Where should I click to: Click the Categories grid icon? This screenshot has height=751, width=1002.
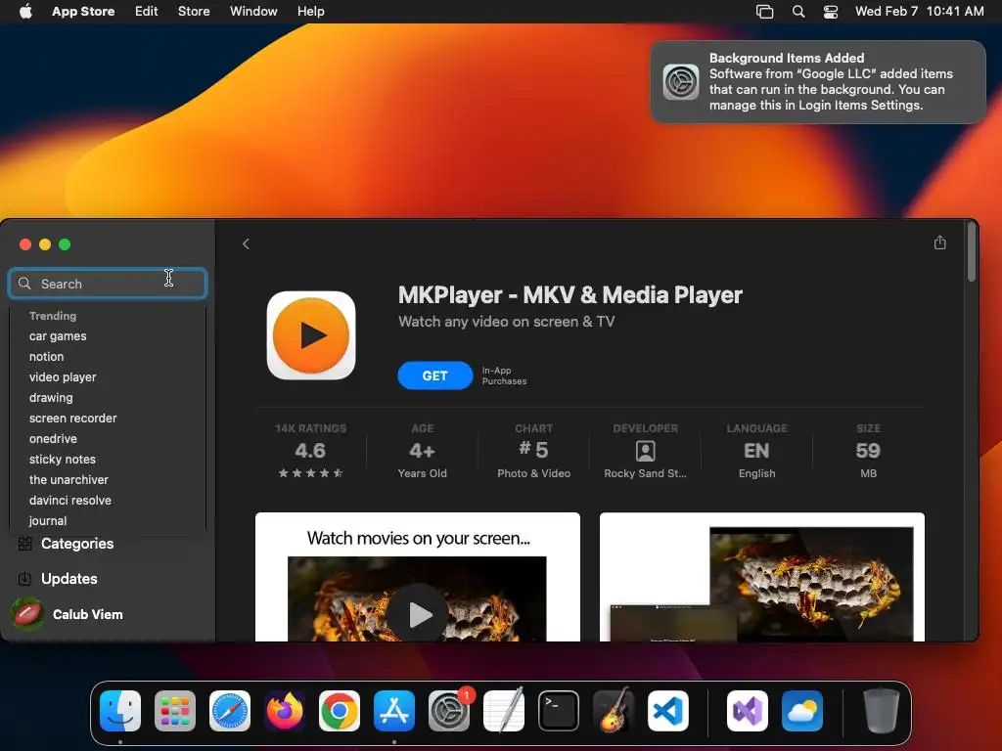click(24, 544)
